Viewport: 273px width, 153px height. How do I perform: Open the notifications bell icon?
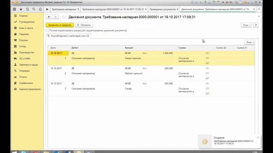point(40,9)
